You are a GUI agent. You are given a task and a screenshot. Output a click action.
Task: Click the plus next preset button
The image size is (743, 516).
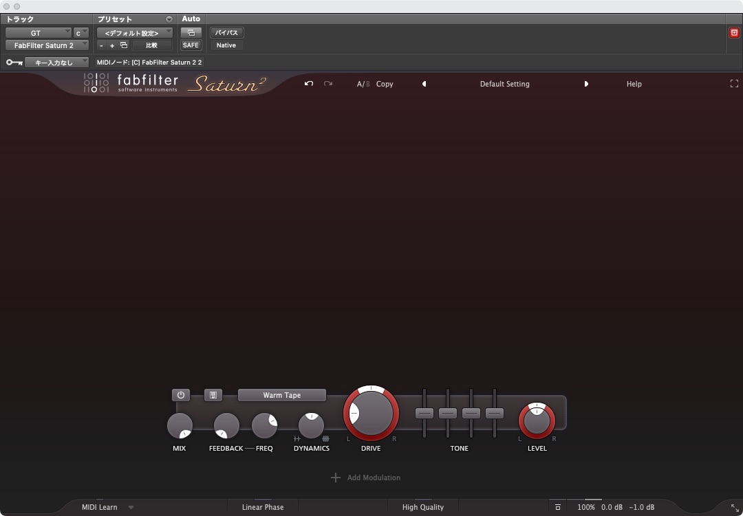click(112, 45)
